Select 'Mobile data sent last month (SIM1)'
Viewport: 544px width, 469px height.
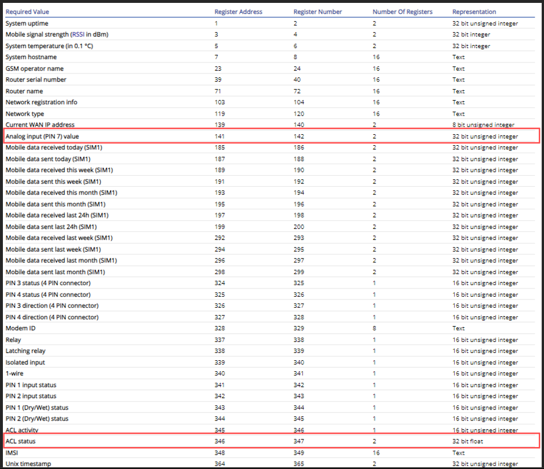tap(55, 272)
